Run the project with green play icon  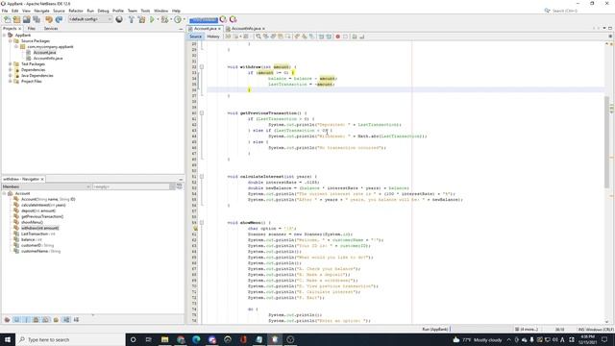point(152,19)
